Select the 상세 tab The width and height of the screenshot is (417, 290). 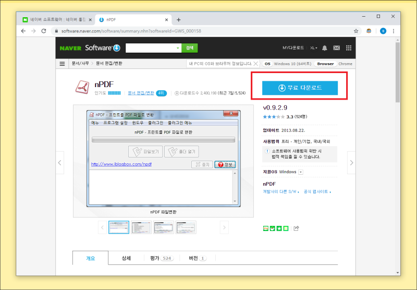[x=126, y=258]
